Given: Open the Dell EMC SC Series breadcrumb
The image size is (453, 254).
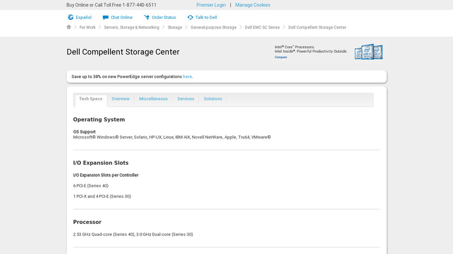Looking at the screenshot, I should [262, 27].
